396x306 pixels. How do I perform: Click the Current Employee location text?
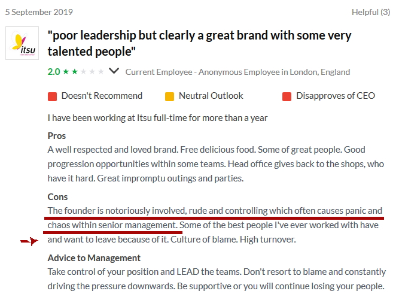237,72
